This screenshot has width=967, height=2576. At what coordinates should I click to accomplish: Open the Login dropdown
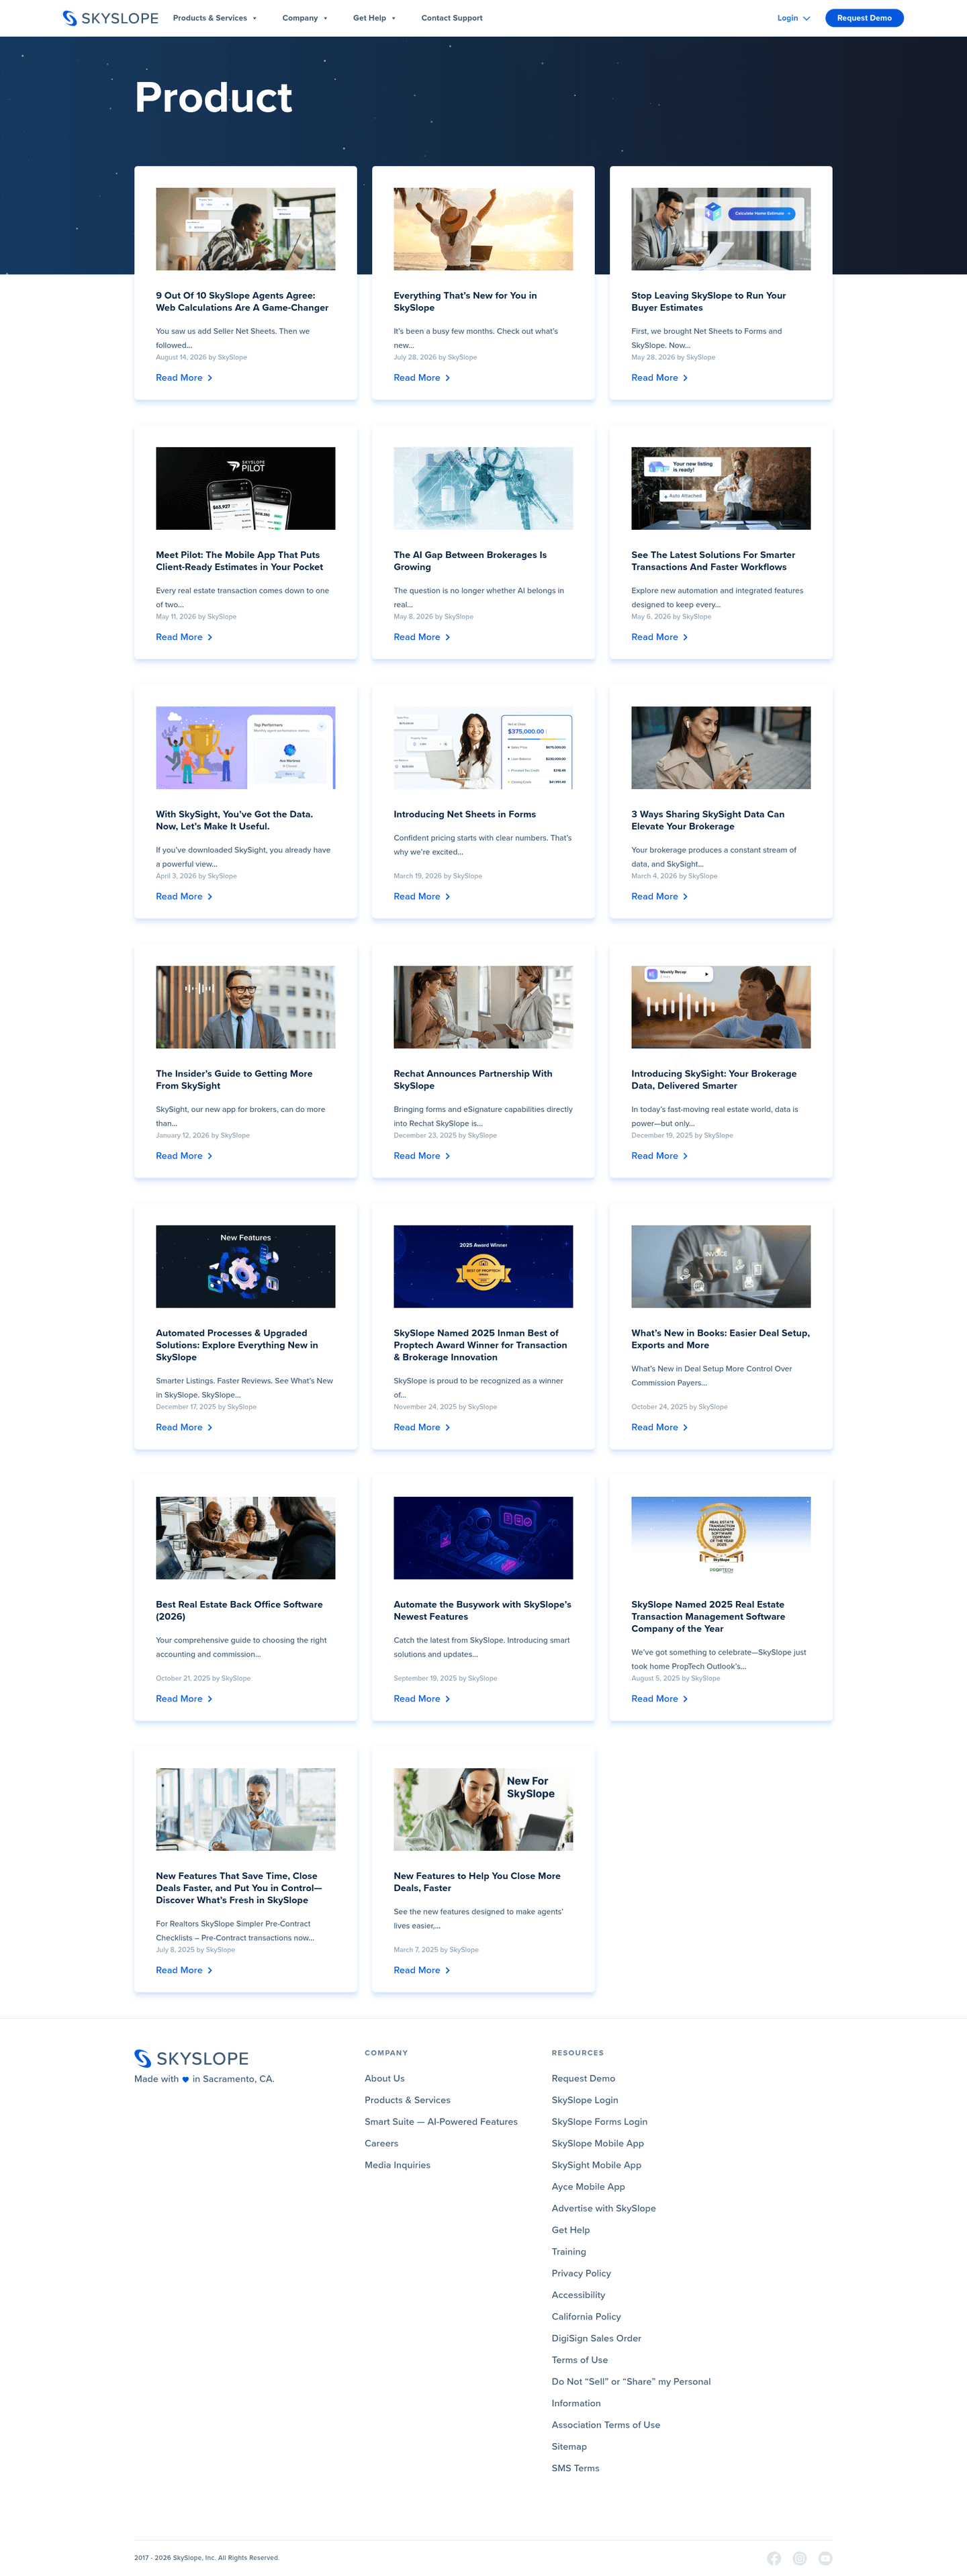pos(794,18)
